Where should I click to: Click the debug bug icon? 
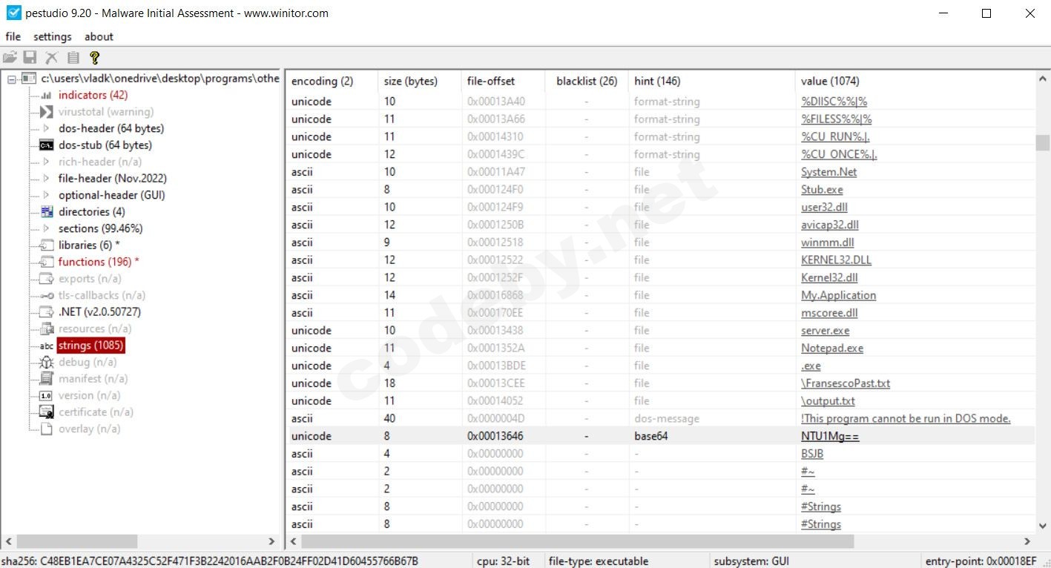(x=47, y=362)
